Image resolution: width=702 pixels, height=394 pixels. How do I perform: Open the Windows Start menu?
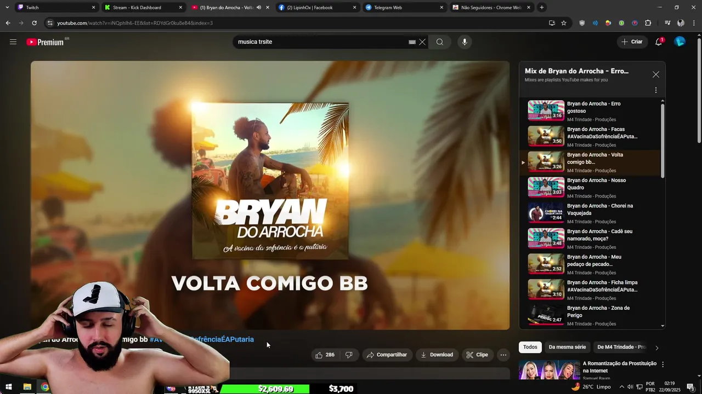point(9,387)
